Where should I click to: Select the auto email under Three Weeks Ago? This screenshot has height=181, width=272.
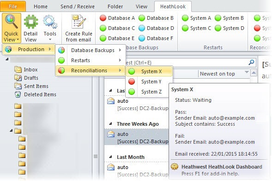[x=137, y=137]
